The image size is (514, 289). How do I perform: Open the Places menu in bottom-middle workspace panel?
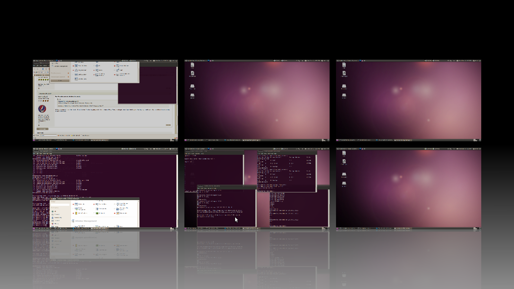198,149
